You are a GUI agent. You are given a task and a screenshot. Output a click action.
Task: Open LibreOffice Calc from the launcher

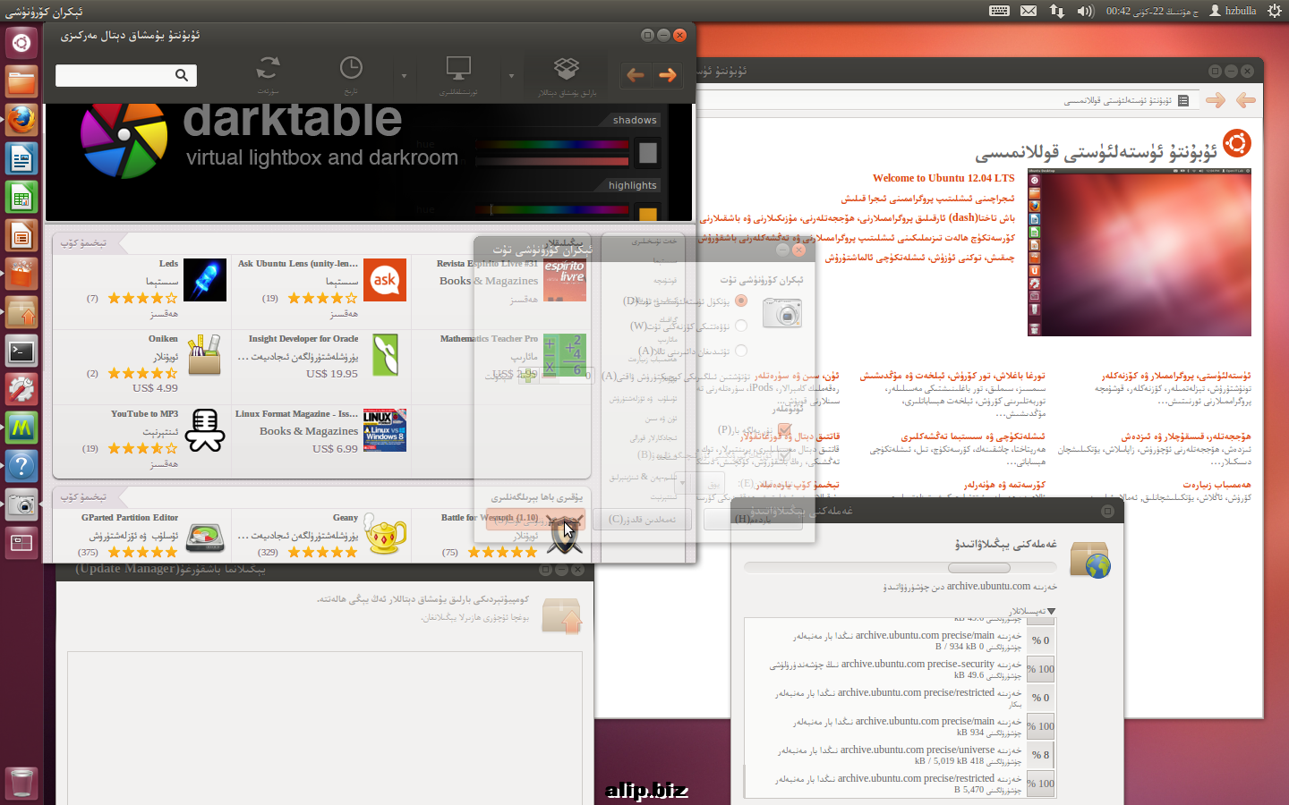point(21,198)
